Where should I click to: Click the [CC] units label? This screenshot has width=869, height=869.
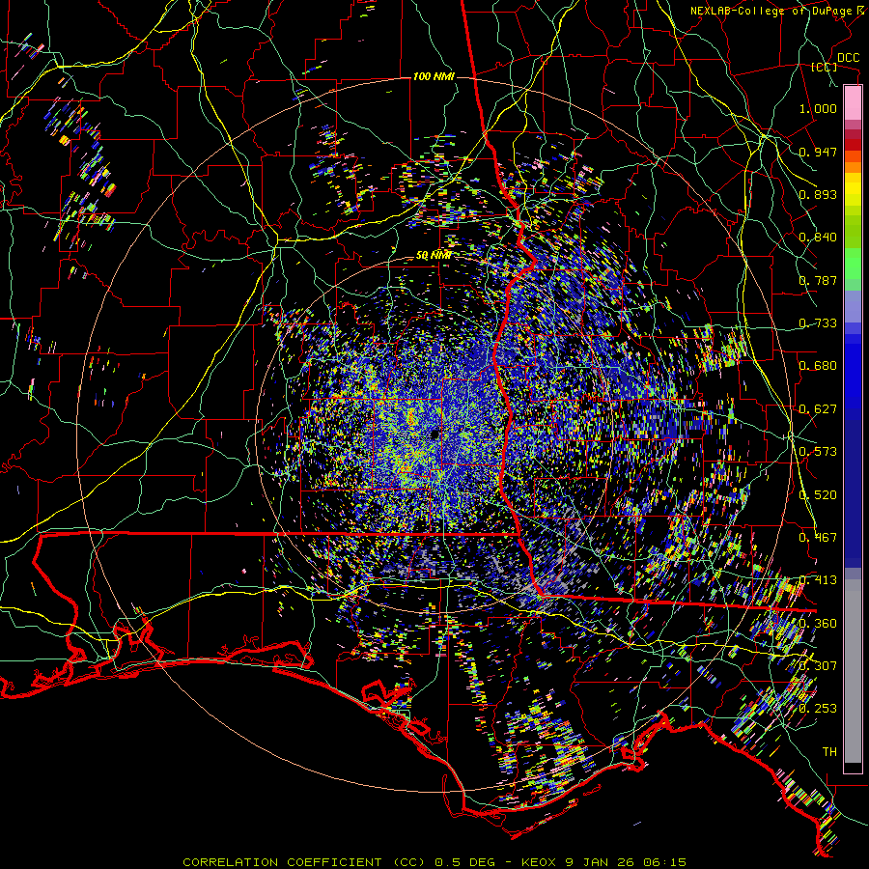pyautogui.click(x=824, y=67)
